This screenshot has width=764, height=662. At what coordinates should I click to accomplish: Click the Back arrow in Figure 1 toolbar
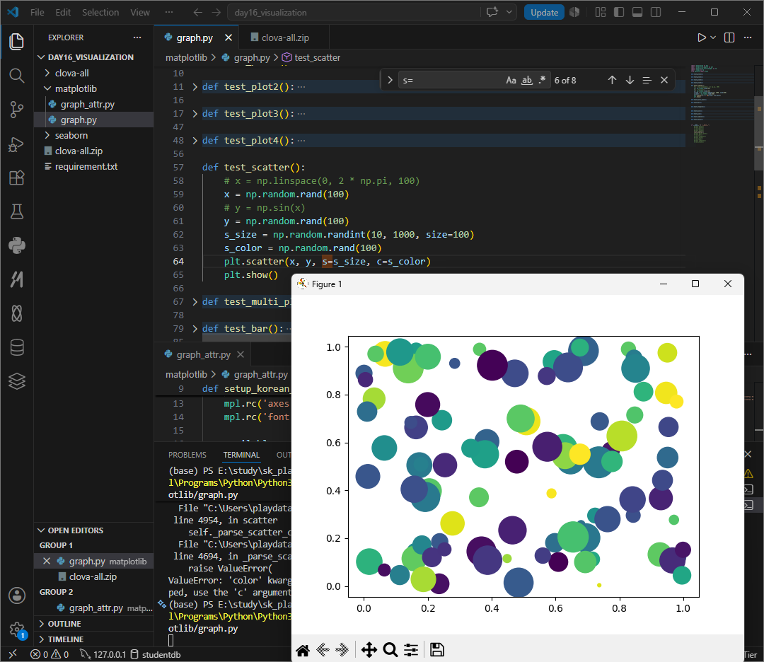coord(323,650)
